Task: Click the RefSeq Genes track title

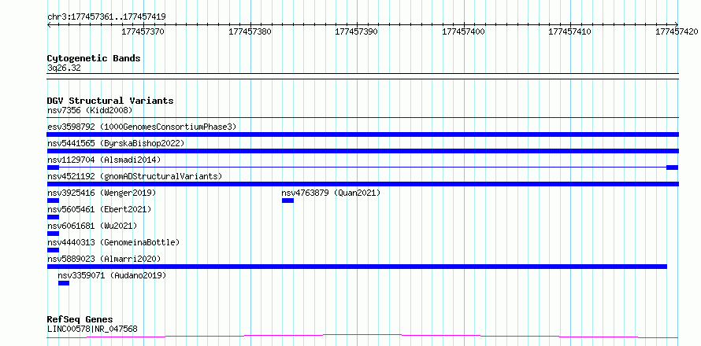Action: coord(80,320)
